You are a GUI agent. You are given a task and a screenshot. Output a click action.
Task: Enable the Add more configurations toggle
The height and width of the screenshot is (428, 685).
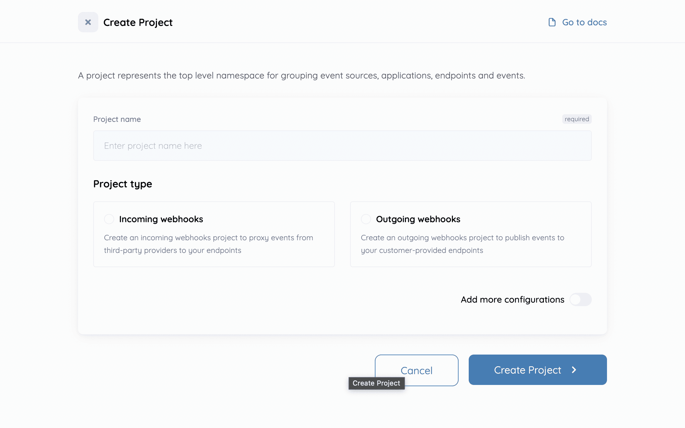pos(580,299)
